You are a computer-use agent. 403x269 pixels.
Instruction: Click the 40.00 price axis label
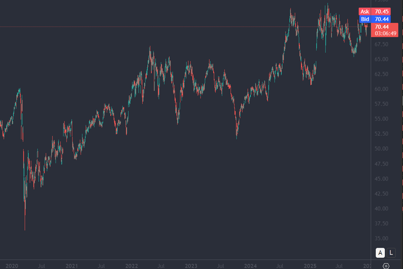point(381,209)
